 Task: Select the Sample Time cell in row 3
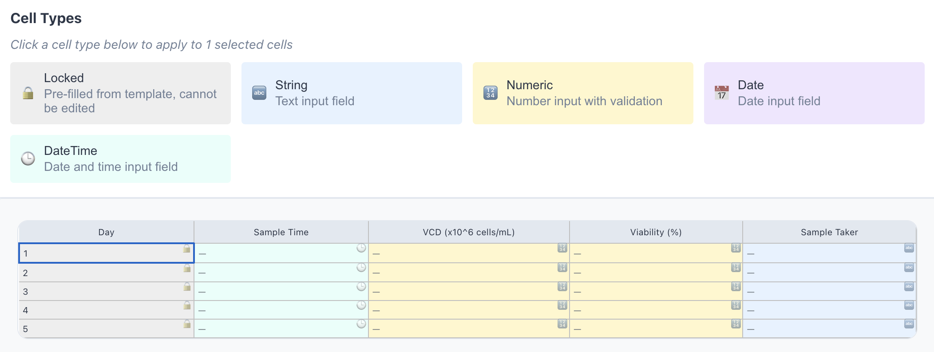[281, 291]
